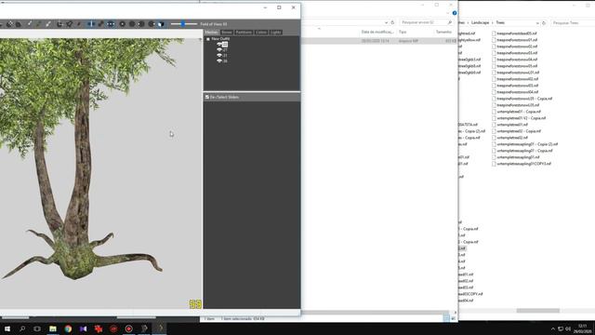Select the third brush tool in toolbar
This screenshot has width=595, height=335.
tap(48, 24)
